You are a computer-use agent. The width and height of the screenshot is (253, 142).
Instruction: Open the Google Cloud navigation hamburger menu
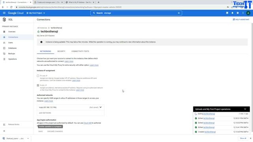click(x=4, y=13)
